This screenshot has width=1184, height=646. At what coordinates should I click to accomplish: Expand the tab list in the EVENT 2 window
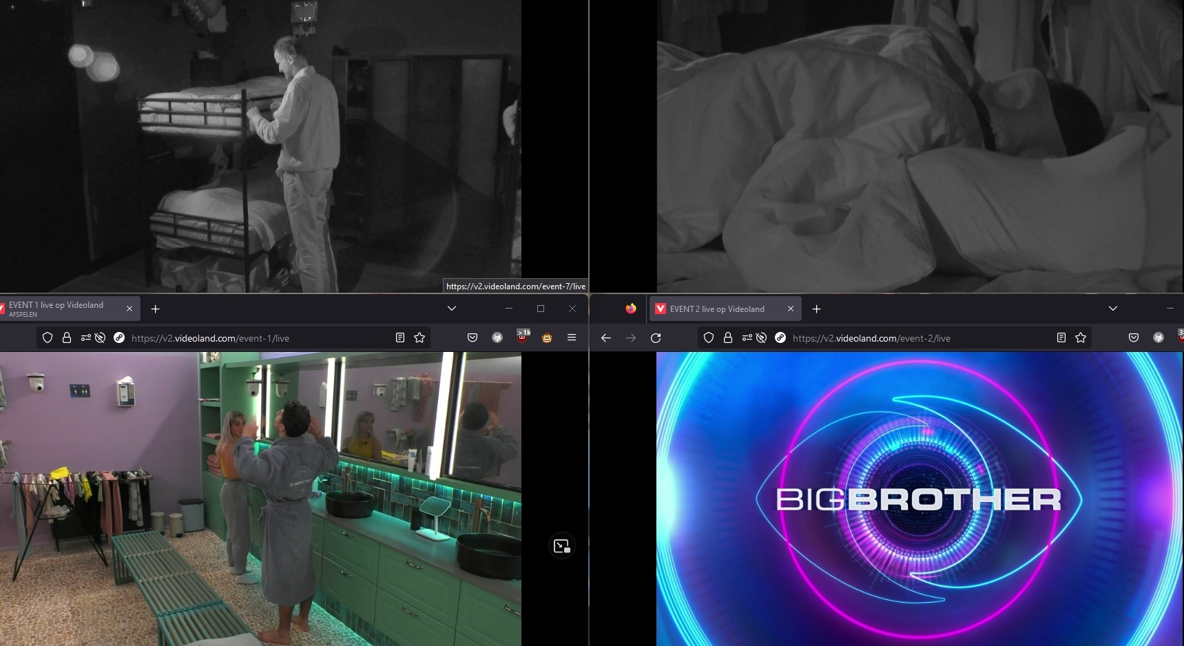[x=1113, y=309]
